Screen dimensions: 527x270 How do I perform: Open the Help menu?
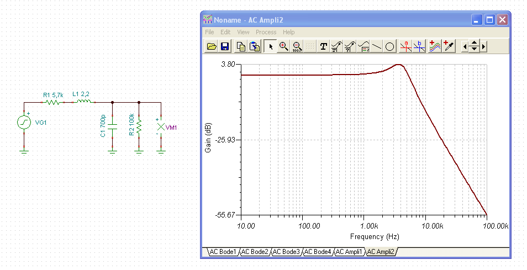pyautogui.click(x=288, y=32)
